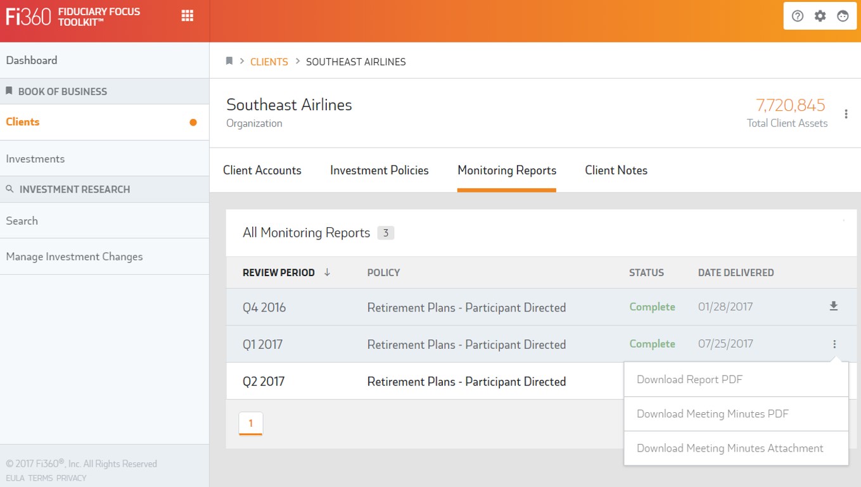Open the user profile face icon
Image resolution: width=861 pixels, height=487 pixels.
click(x=843, y=16)
